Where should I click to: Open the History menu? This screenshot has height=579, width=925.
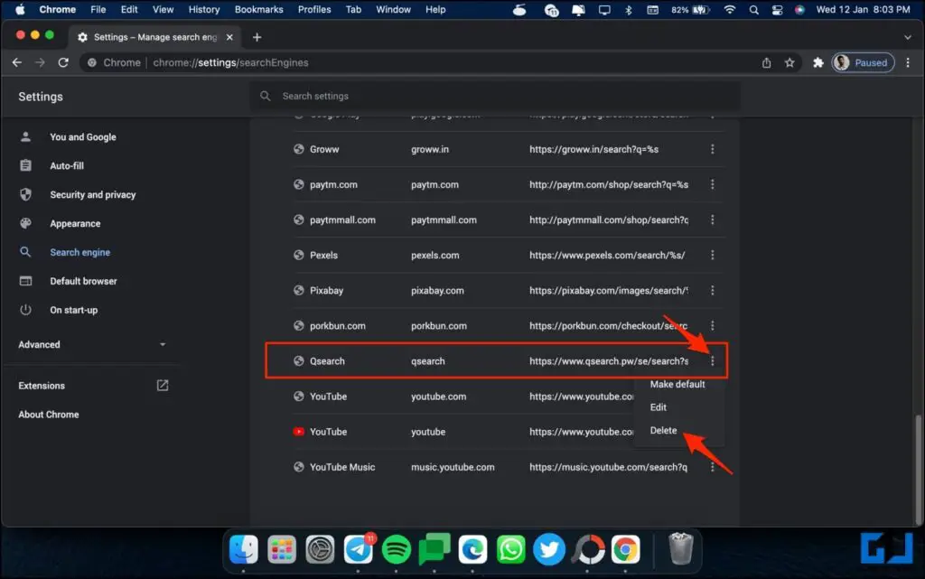(x=203, y=9)
